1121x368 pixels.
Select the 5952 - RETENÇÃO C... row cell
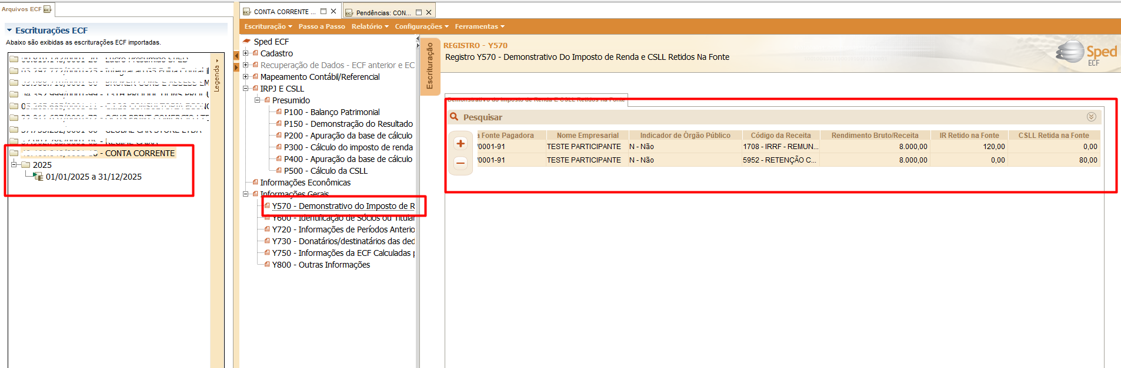coord(780,160)
